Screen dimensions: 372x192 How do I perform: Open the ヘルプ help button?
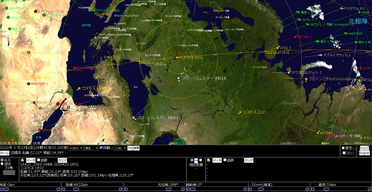[365, 148]
